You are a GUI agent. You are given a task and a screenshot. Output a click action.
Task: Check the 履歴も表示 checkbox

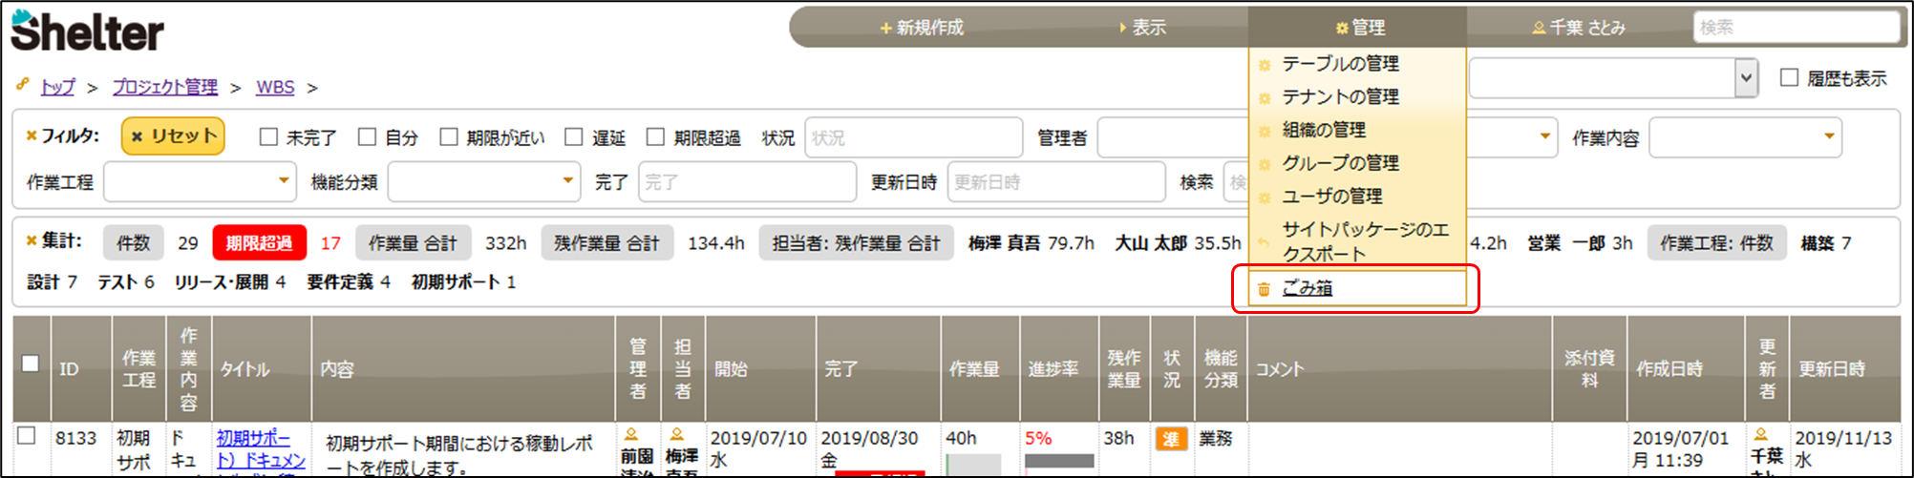pyautogui.click(x=1789, y=78)
